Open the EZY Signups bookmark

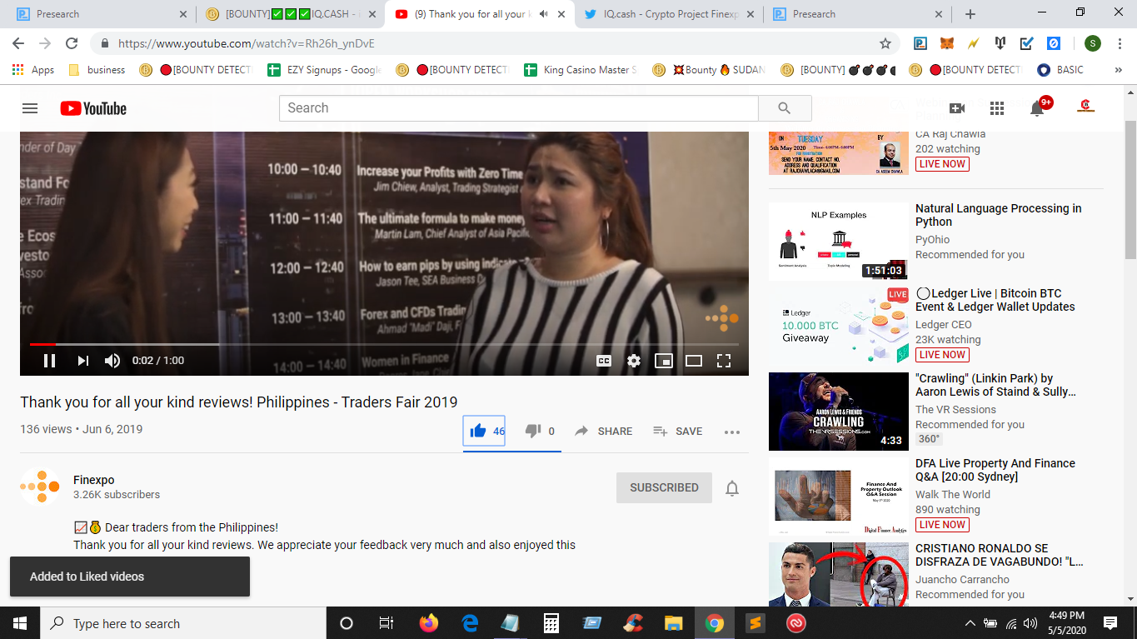tap(324, 70)
